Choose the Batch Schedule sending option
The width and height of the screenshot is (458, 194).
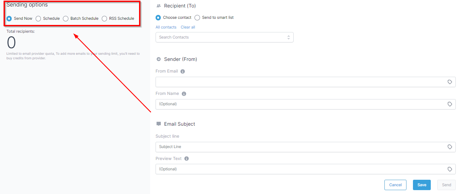click(x=65, y=18)
